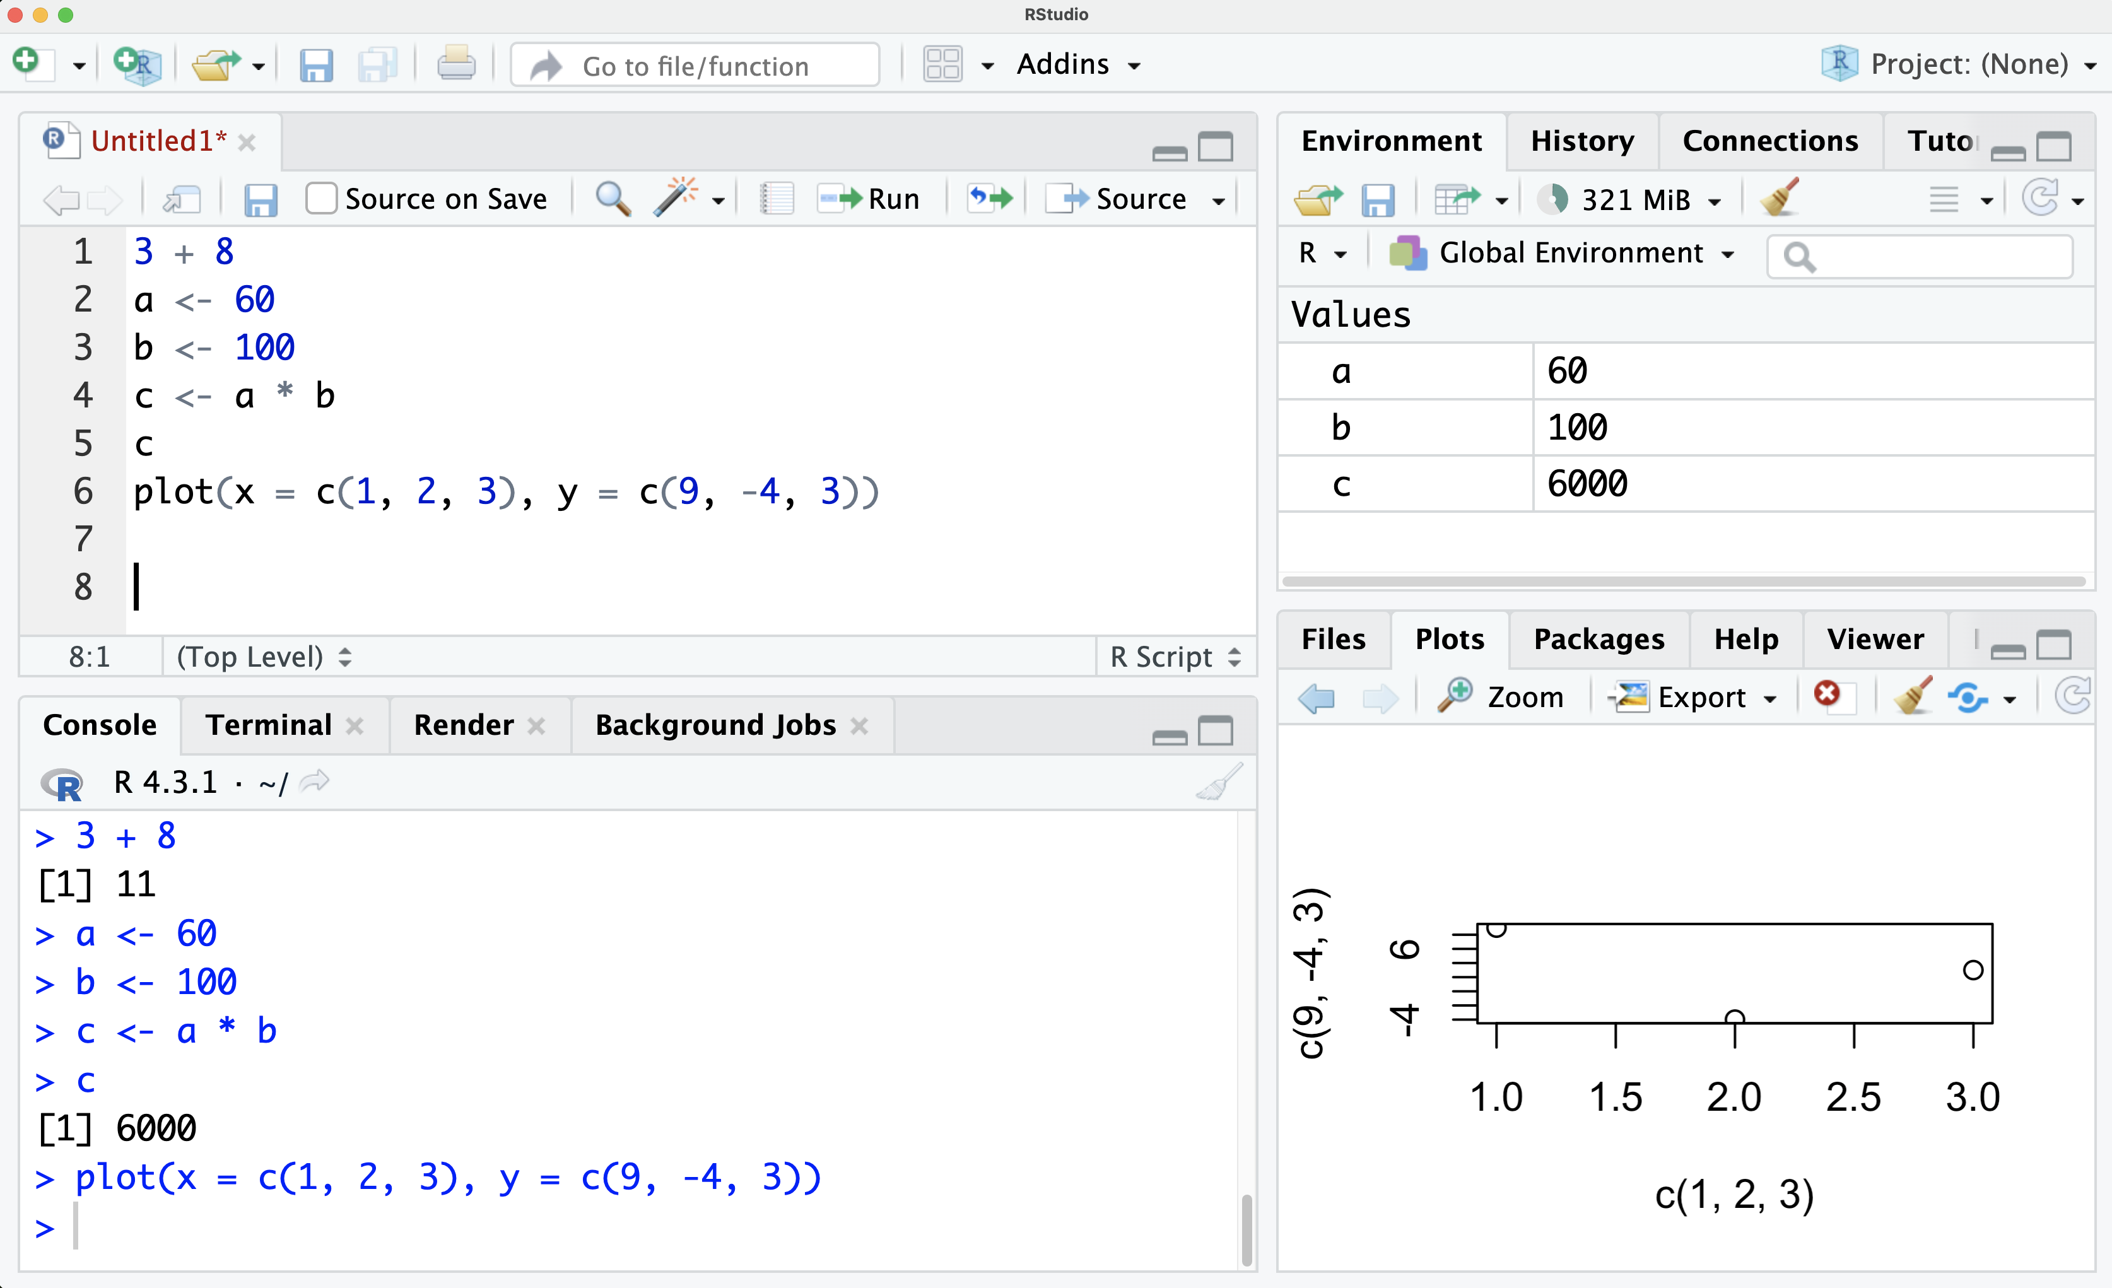The image size is (2112, 1288).
Task: Change the R Script file type selector
Action: pyautogui.click(x=1175, y=657)
